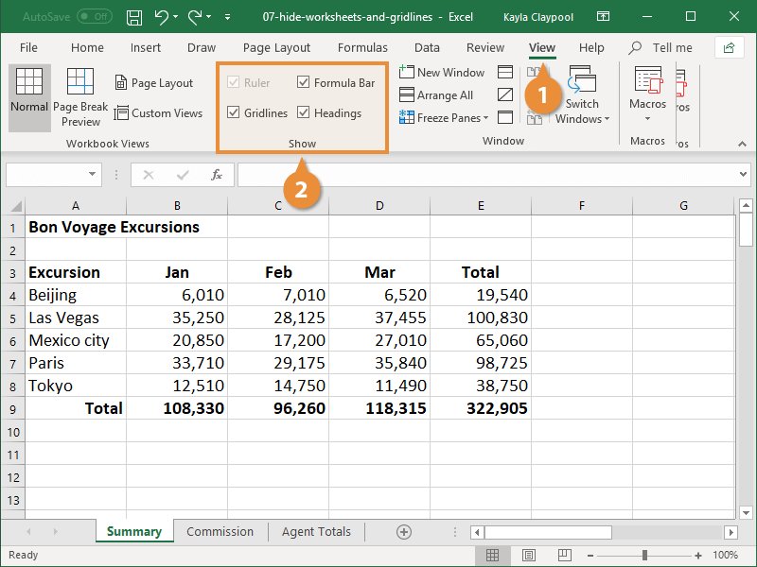Uncheck the Gridlines checkbox
Image resolution: width=757 pixels, height=567 pixels.
point(233,112)
